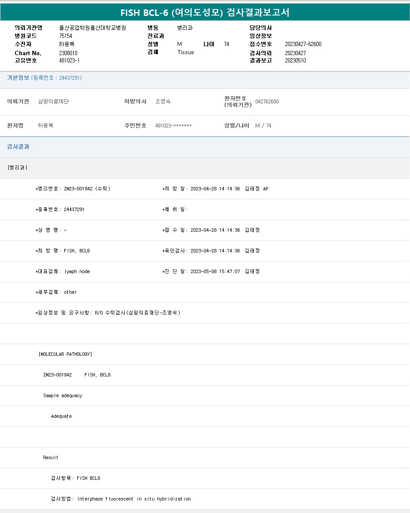The height and width of the screenshot is (513, 410).
Task: Click the Chart No. value 2308010
Action: tap(68, 53)
